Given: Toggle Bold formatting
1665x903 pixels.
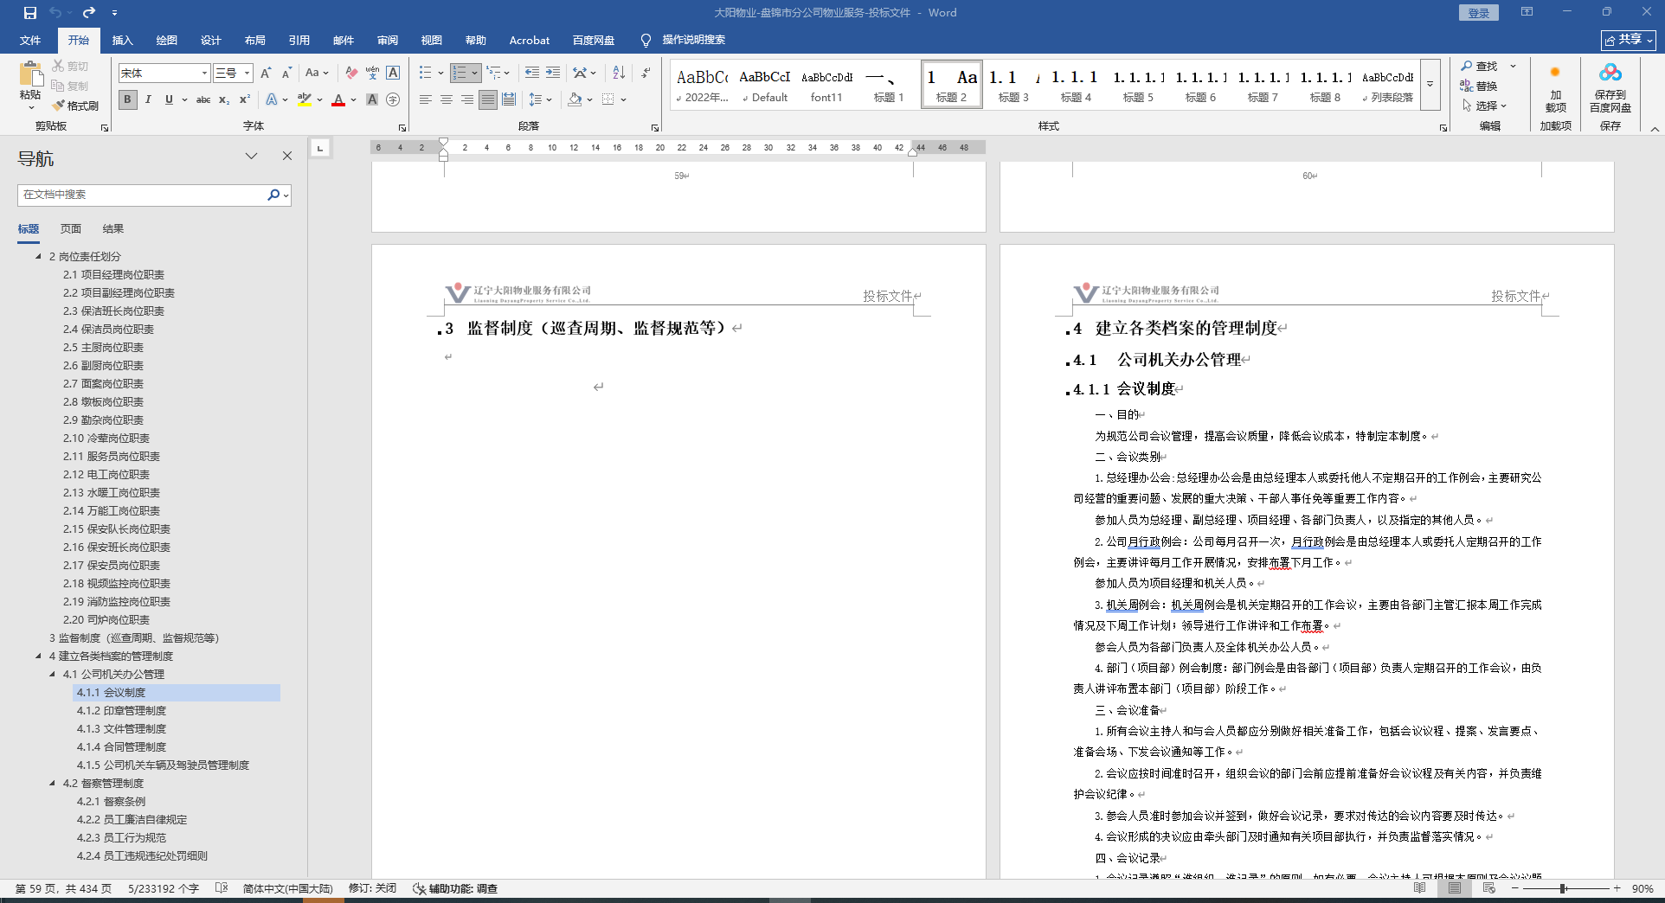Looking at the screenshot, I should pos(127,99).
